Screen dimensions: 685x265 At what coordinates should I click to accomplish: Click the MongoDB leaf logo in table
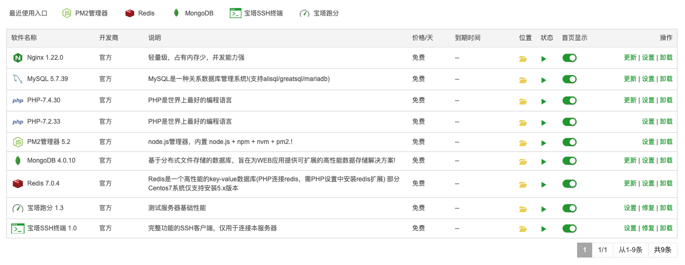tap(18, 160)
